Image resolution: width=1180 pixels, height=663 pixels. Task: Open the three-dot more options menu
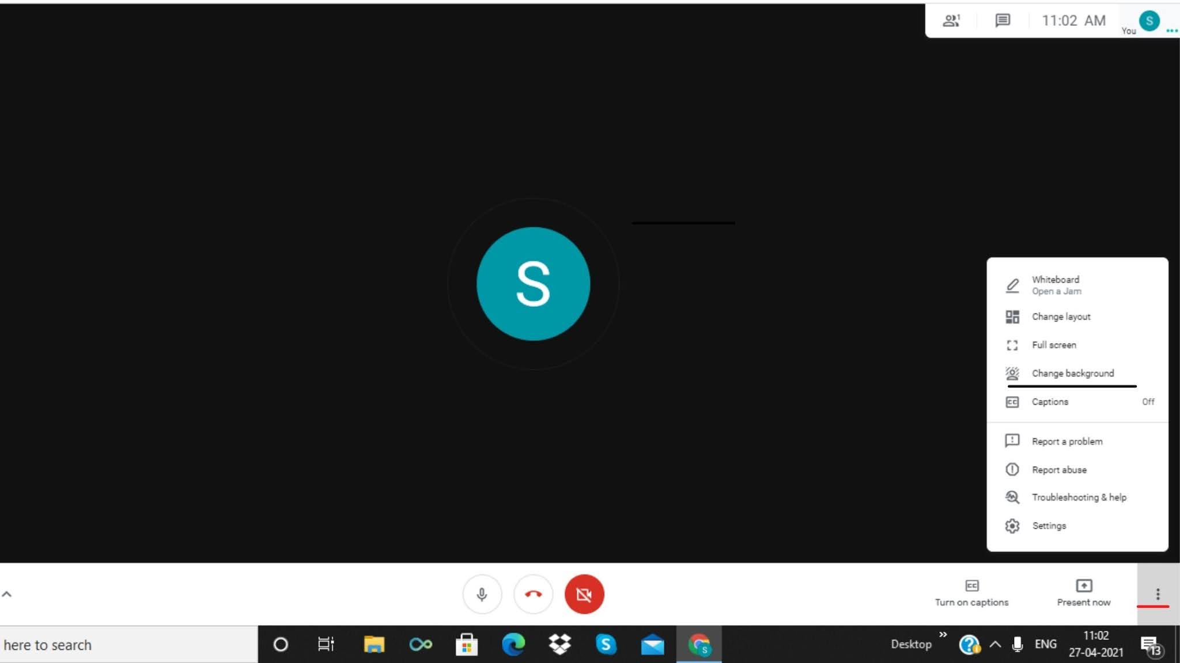pyautogui.click(x=1158, y=594)
